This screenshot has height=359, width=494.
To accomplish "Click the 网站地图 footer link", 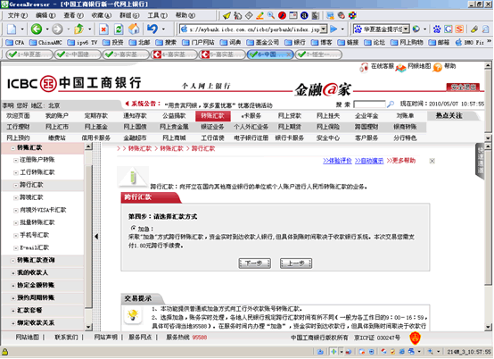I will tap(28, 338).
